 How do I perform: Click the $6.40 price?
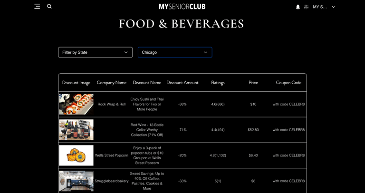coord(253,155)
